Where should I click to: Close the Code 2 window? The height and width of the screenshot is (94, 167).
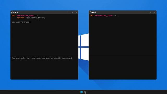coord(154,12)
